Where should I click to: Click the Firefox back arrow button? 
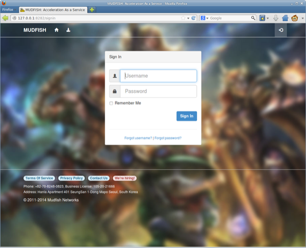point(5,18)
